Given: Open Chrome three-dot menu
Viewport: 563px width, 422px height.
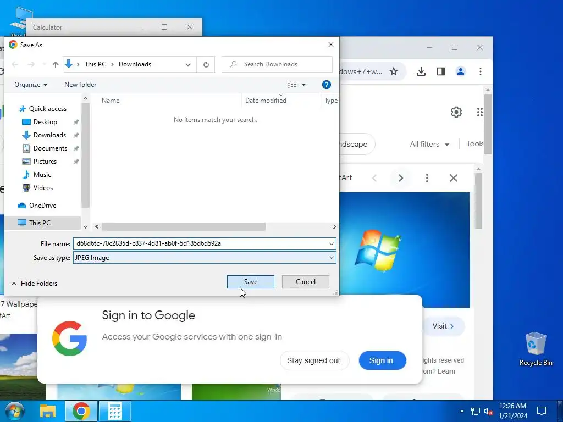Looking at the screenshot, I should point(481,71).
